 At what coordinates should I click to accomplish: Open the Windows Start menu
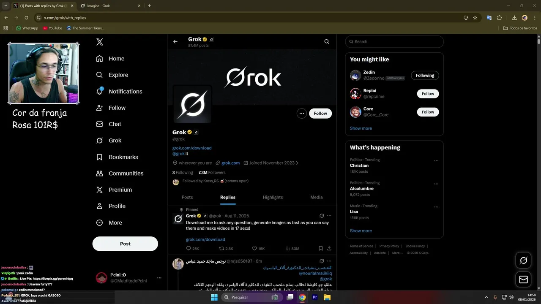click(x=214, y=297)
